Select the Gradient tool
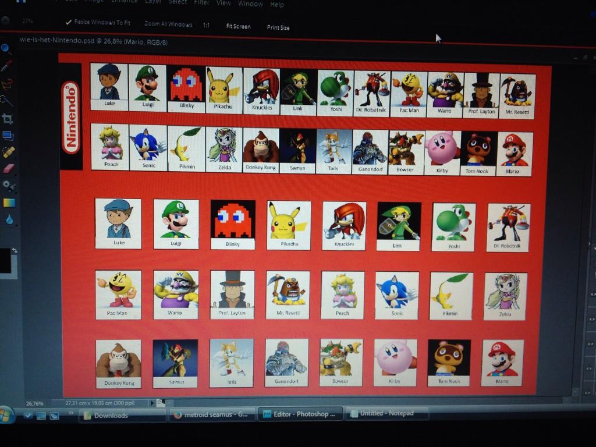Viewport: 596px width, 447px height. 9,203
